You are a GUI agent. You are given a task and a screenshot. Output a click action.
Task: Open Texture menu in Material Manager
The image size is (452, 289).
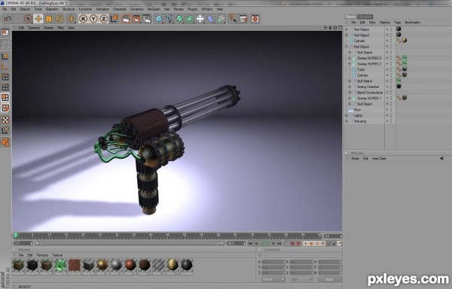57,255
